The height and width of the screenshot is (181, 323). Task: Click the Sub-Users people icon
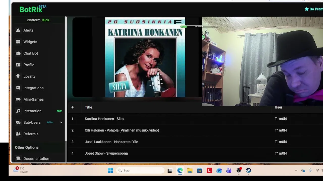[18, 122]
